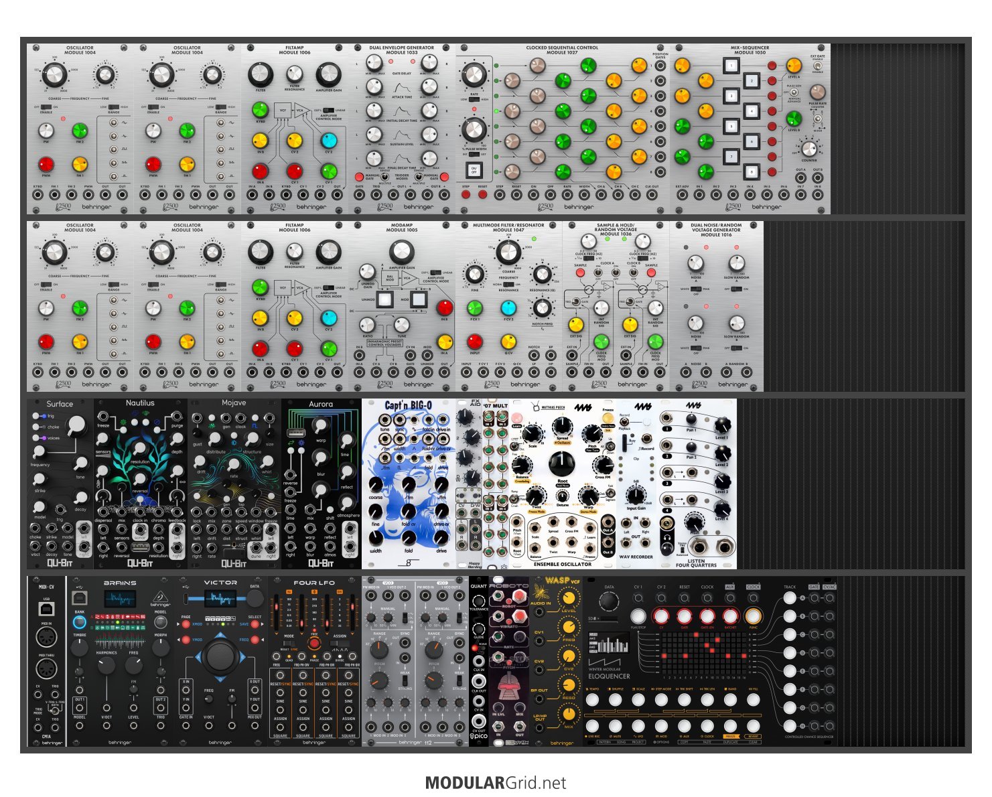Click the Play/Stop button on Eloquencer
Image resolution: width=992 pixels, height=797 pixels.
pyautogui.click(x=638, y=616)
